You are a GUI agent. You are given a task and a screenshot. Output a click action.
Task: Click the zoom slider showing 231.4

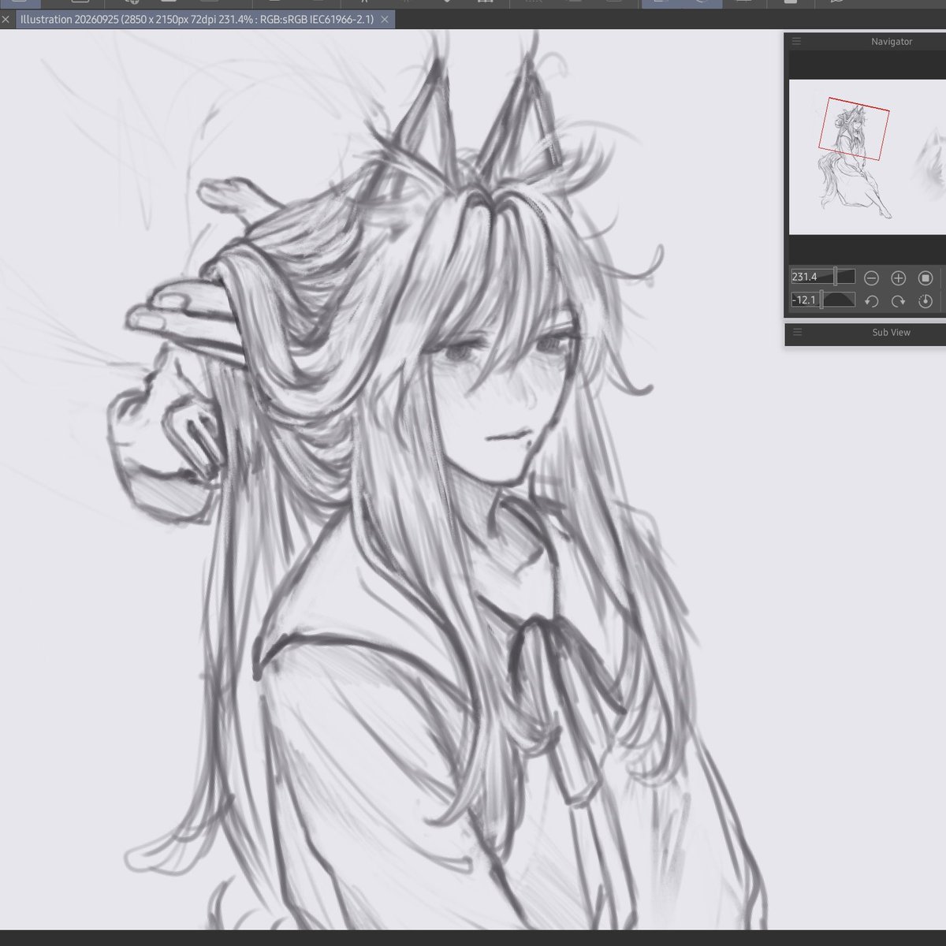coord(823,277)
